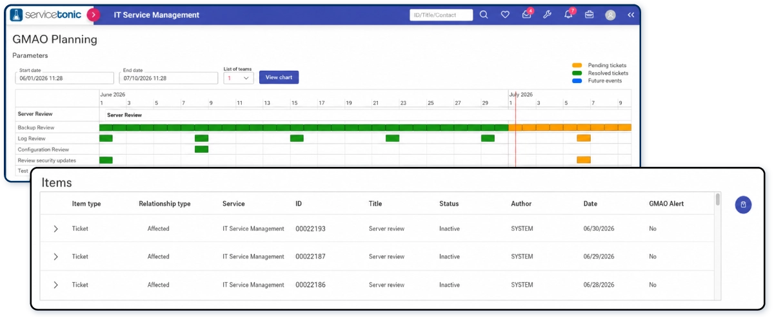Click the Pending tickets orange legend swatch
This screenshot has height=317, width=774.
577,66
